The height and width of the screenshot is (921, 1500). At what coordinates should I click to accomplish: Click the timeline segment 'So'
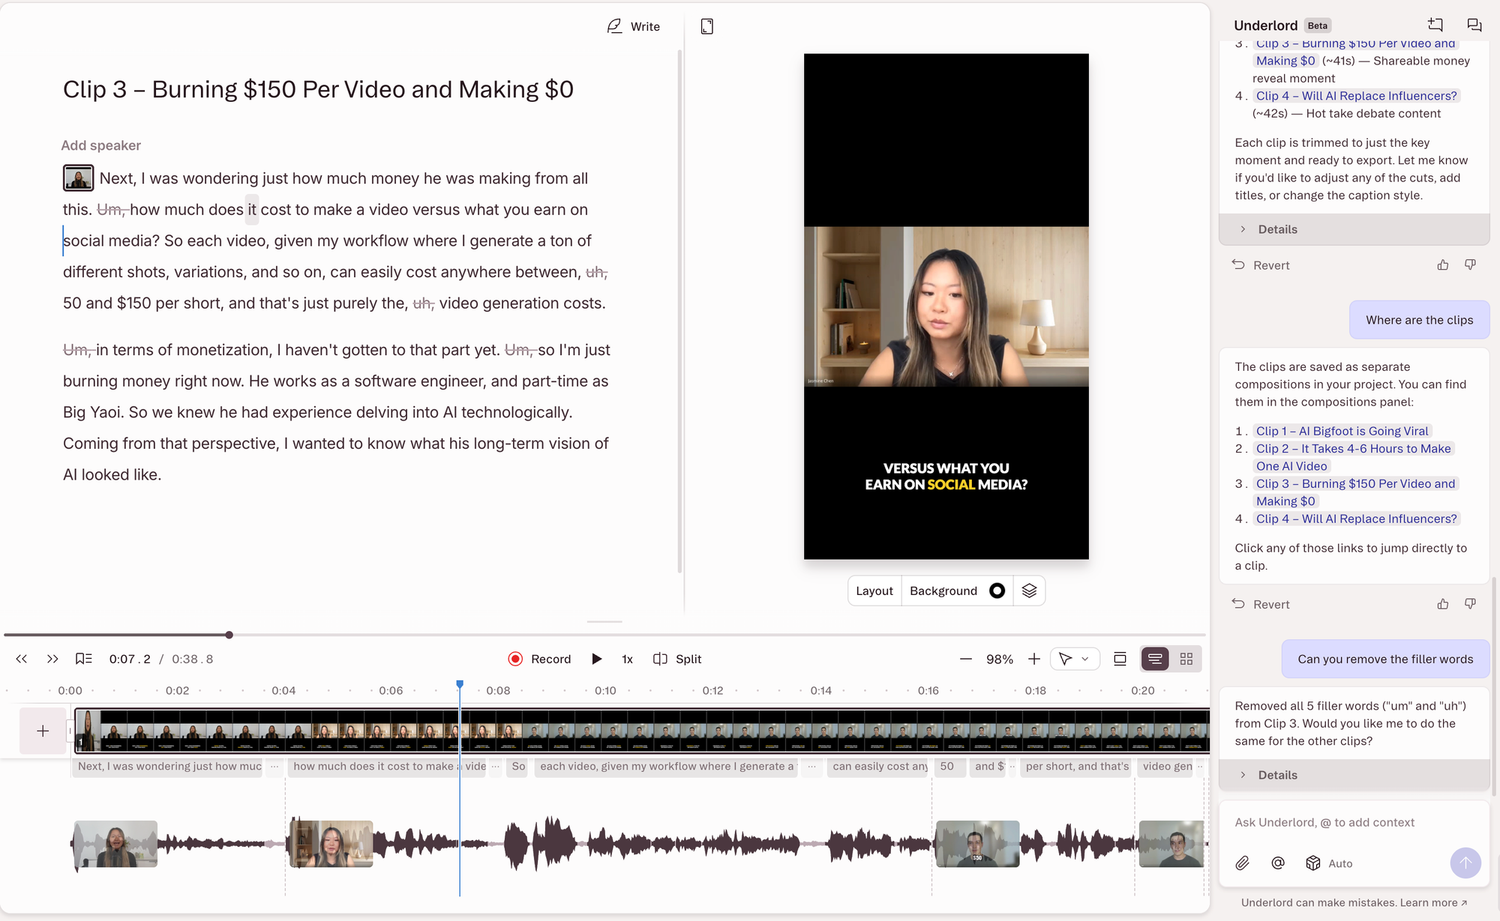click(518, 766)
